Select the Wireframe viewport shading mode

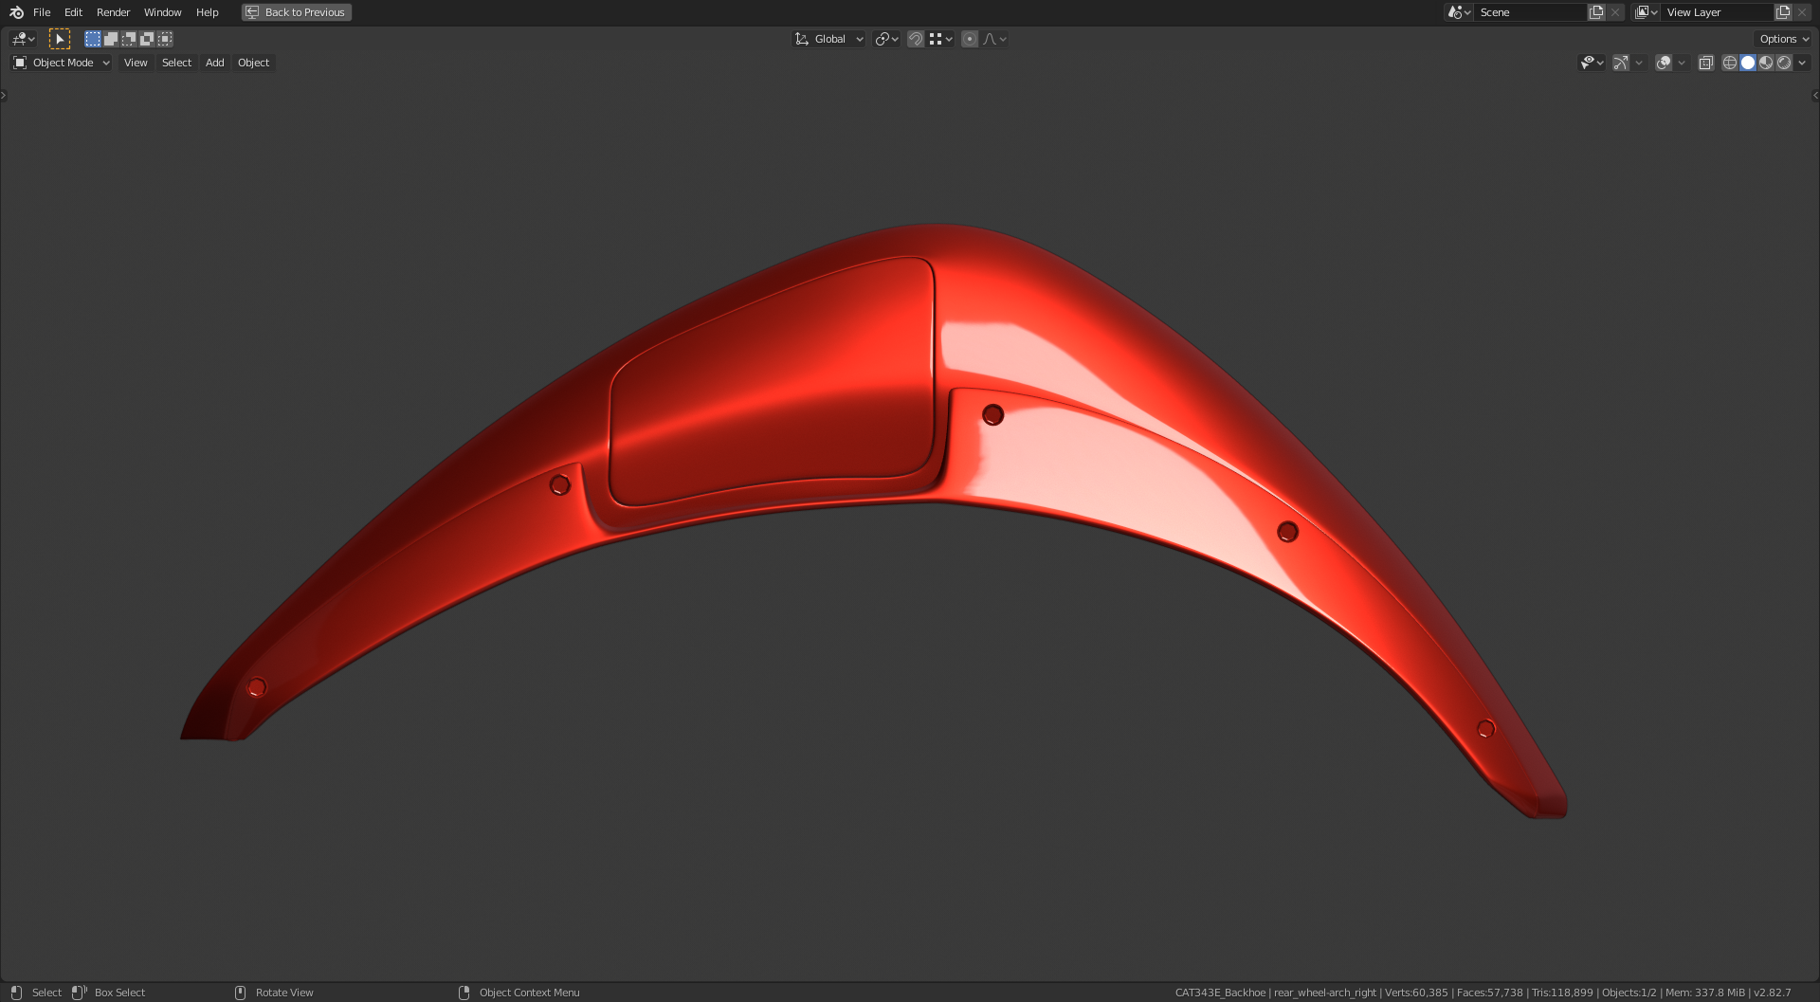(x=1730, y=63)
